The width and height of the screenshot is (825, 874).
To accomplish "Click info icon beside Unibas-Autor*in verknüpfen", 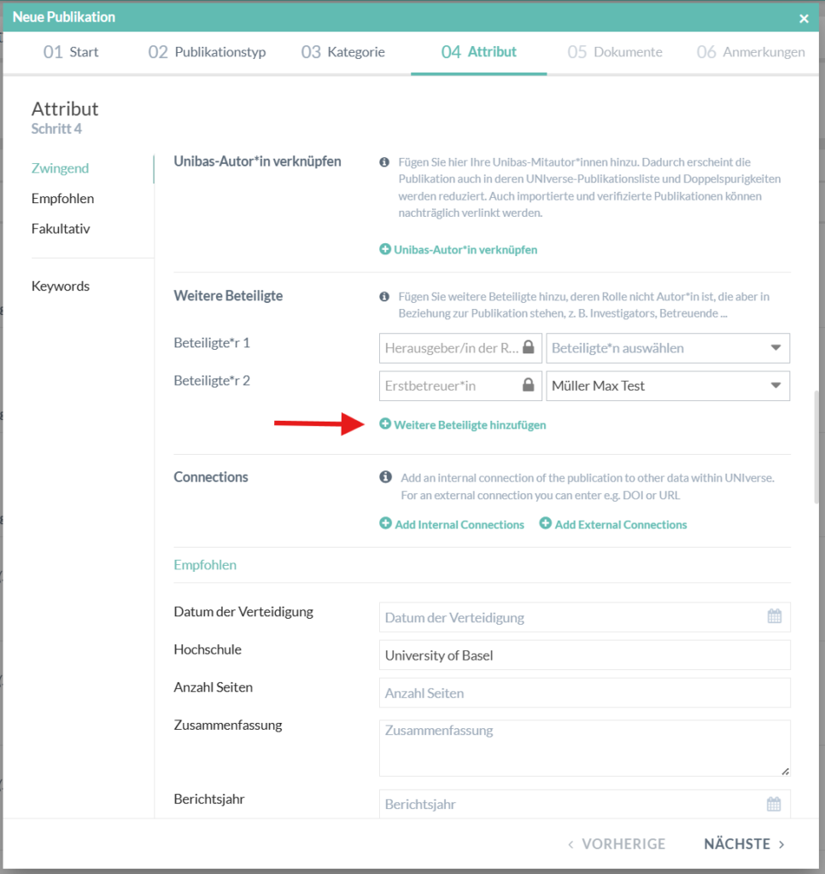I will [x=385, y=161].
